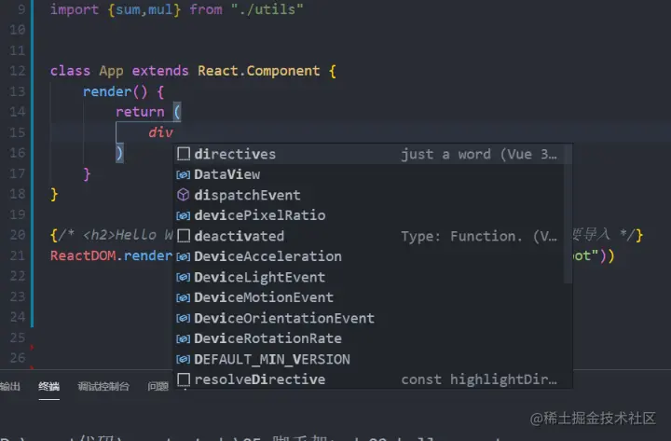Click snippet icon beside 'resolveDirective'
This screenshot has width=671, height=441.
click(x=184, y=379)
